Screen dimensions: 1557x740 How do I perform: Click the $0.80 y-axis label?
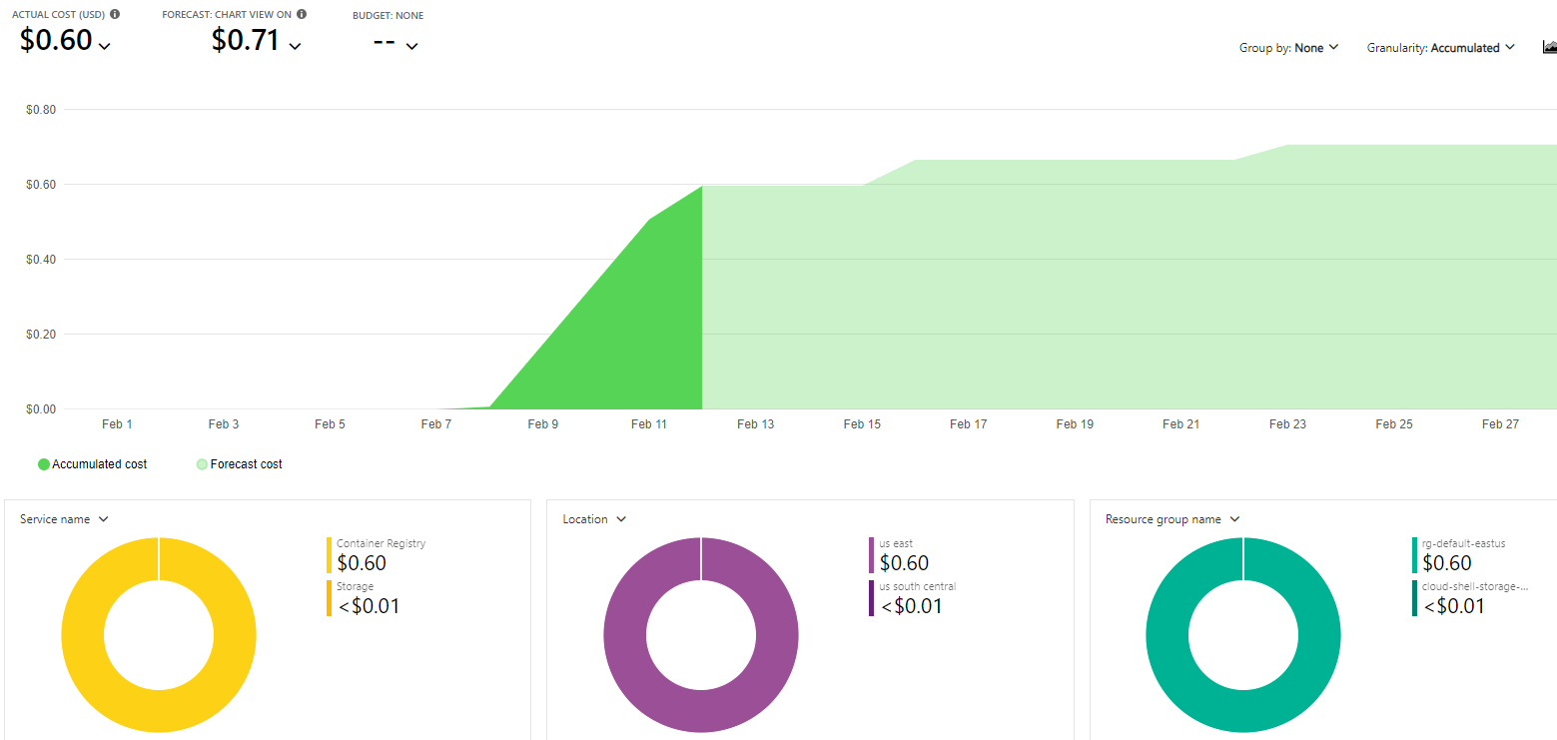(41, 110)
